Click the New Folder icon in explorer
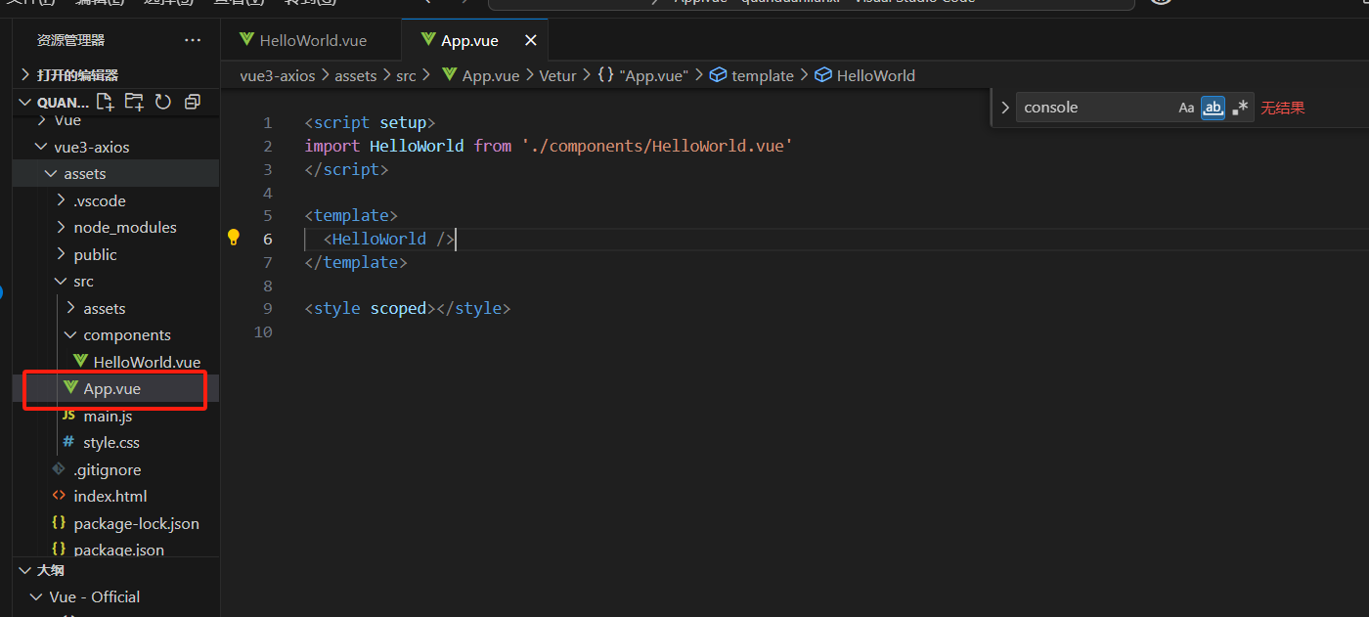 (134, 102)
